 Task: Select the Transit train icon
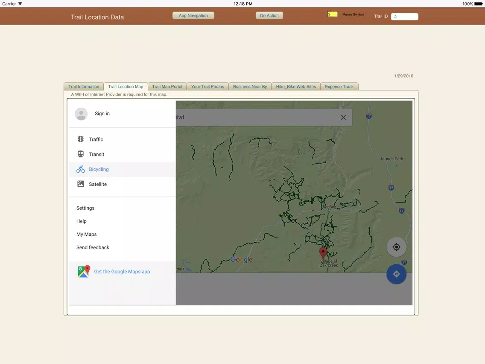click(80, 154)
